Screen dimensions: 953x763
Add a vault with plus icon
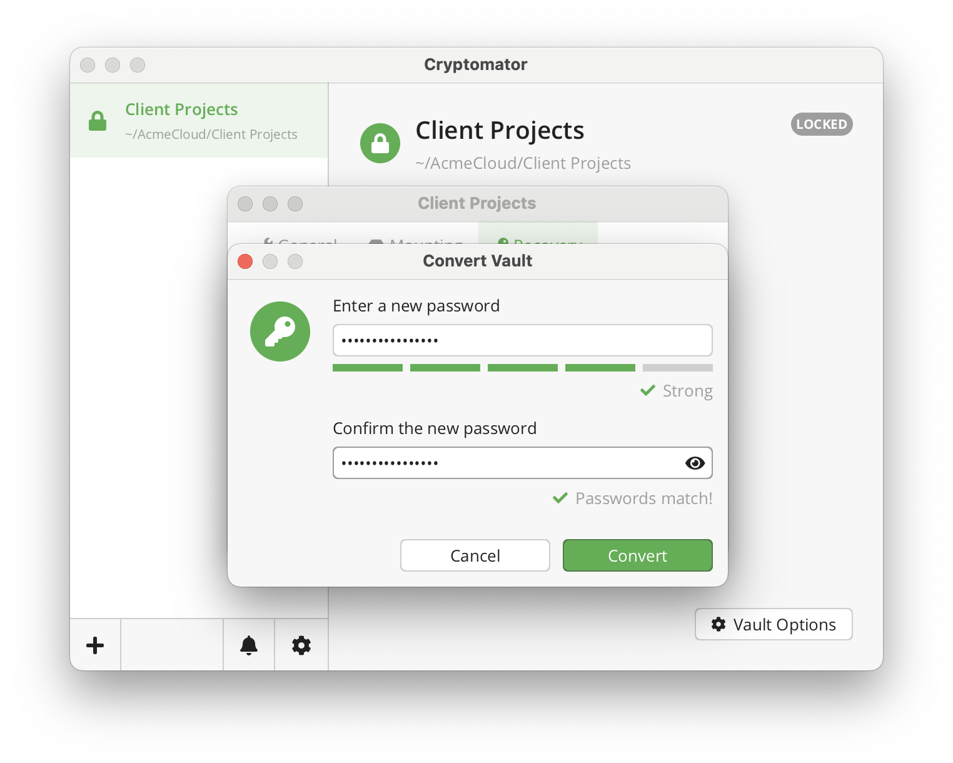(95, 645)
